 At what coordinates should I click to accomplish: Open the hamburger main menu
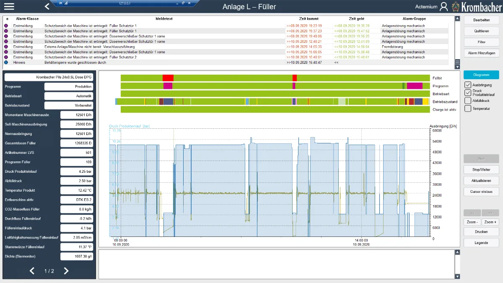[9, 6]
